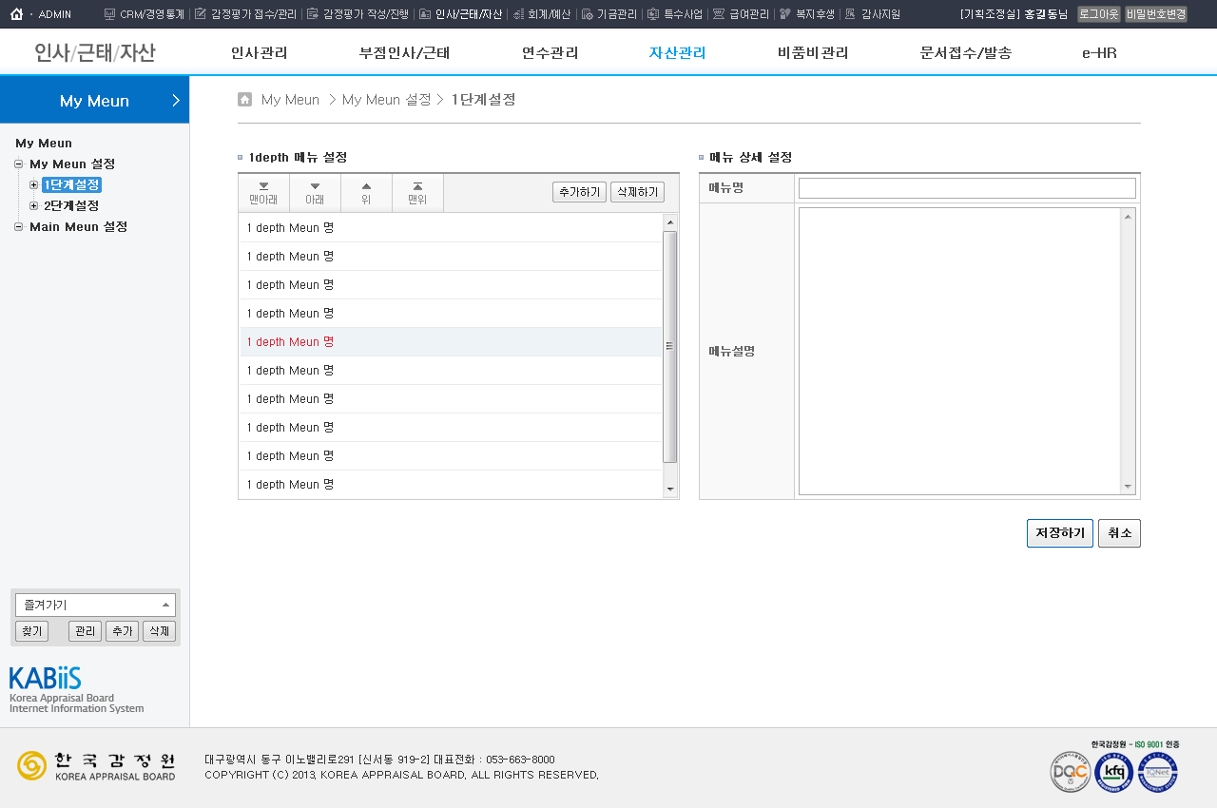Click the 메뉴설명 text area
Screen dimensions: 1217x808
tap(967, 351)
